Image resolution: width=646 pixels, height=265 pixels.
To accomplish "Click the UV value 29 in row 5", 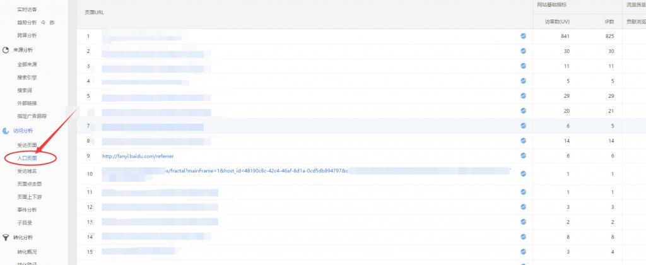I will click(x=567, y=96).
